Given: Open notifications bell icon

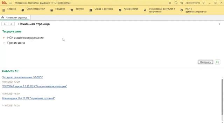Looking at the screenshot, I should click(170, 3).
